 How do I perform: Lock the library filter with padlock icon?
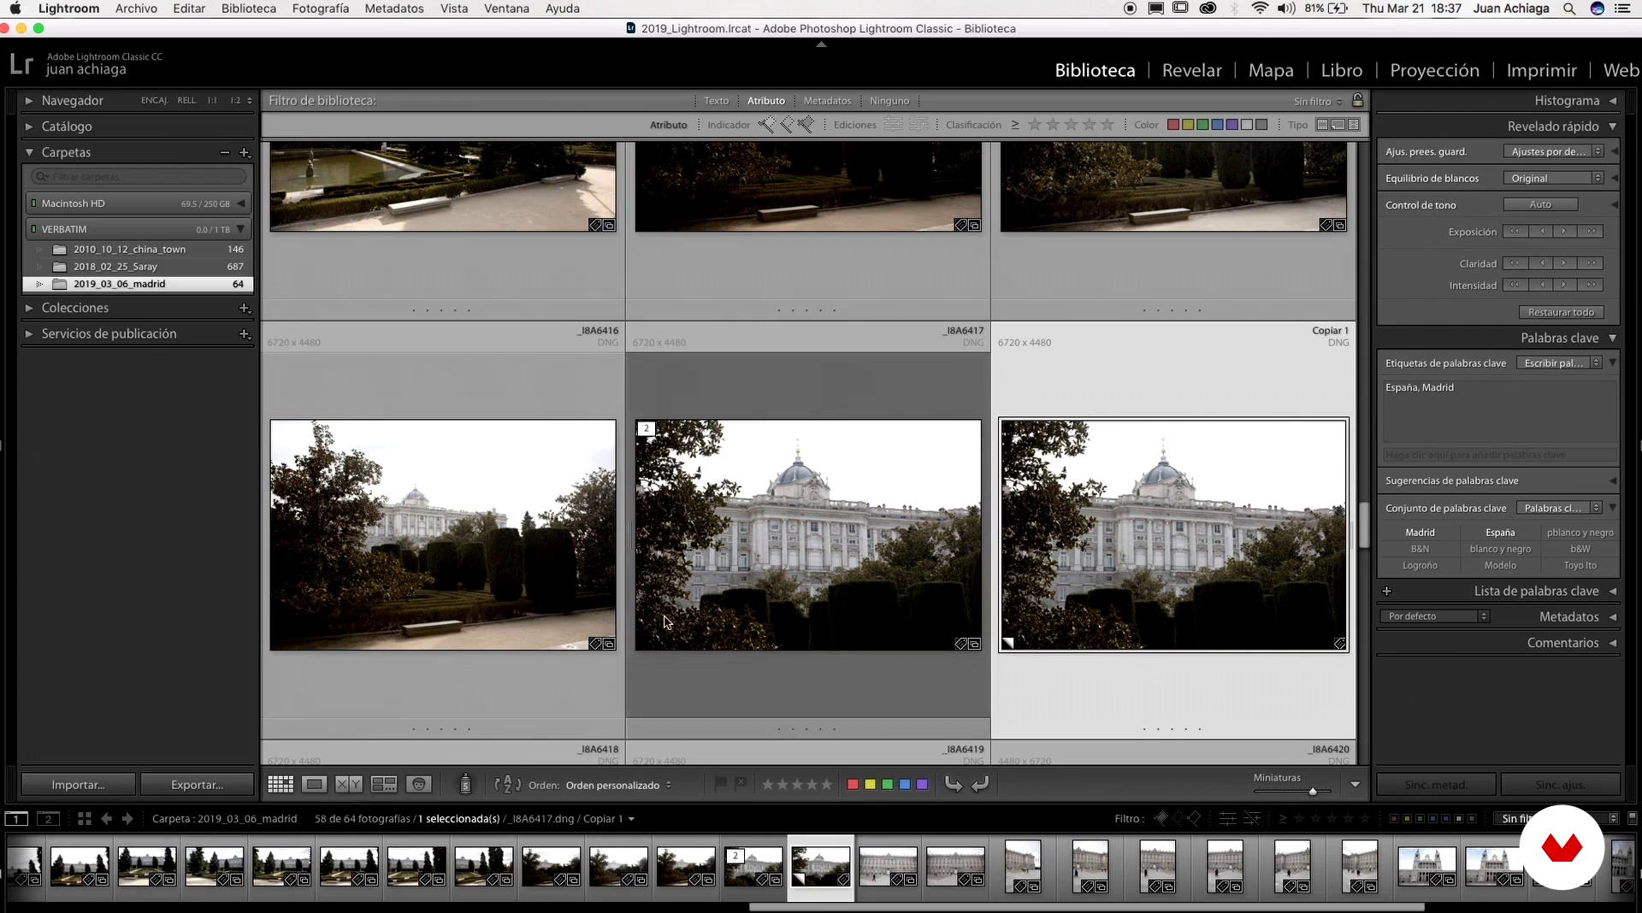(x=1357, y=100)
